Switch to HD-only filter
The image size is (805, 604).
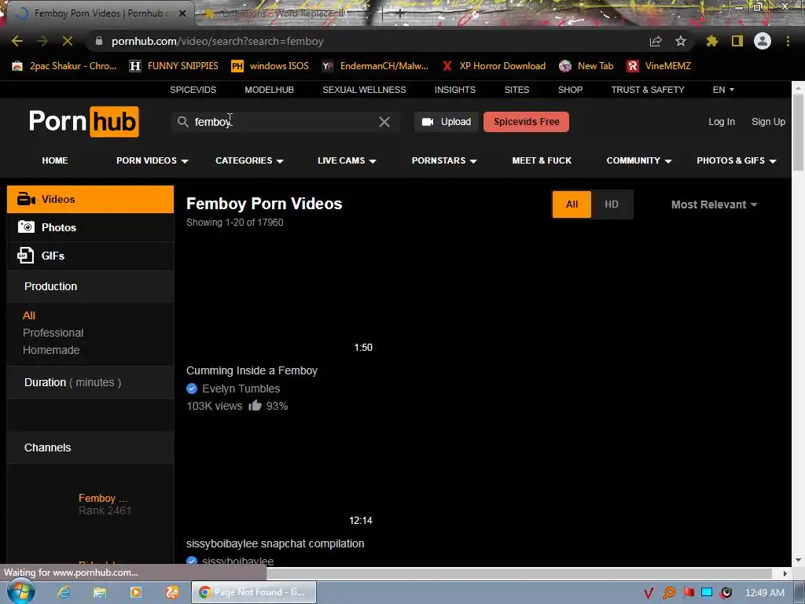(612, 204)
